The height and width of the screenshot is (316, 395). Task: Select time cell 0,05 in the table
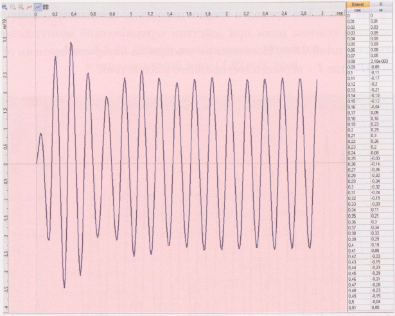(358, 44)
